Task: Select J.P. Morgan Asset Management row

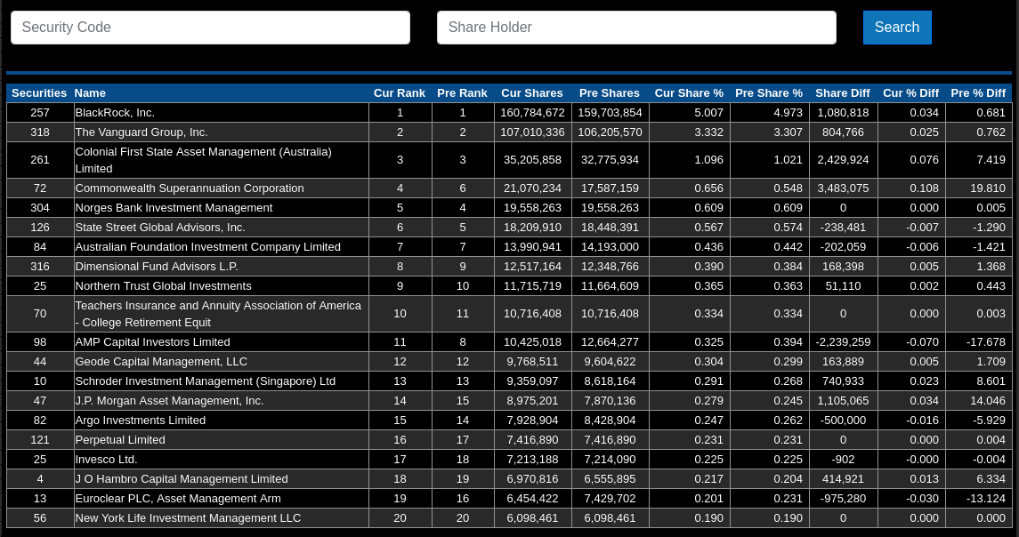Action: click(169, 401)
